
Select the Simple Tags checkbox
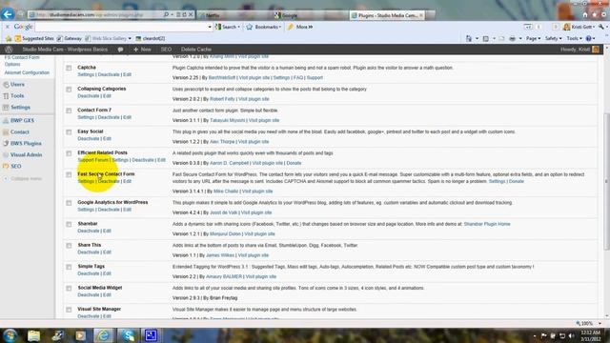(x=69, y=267)
